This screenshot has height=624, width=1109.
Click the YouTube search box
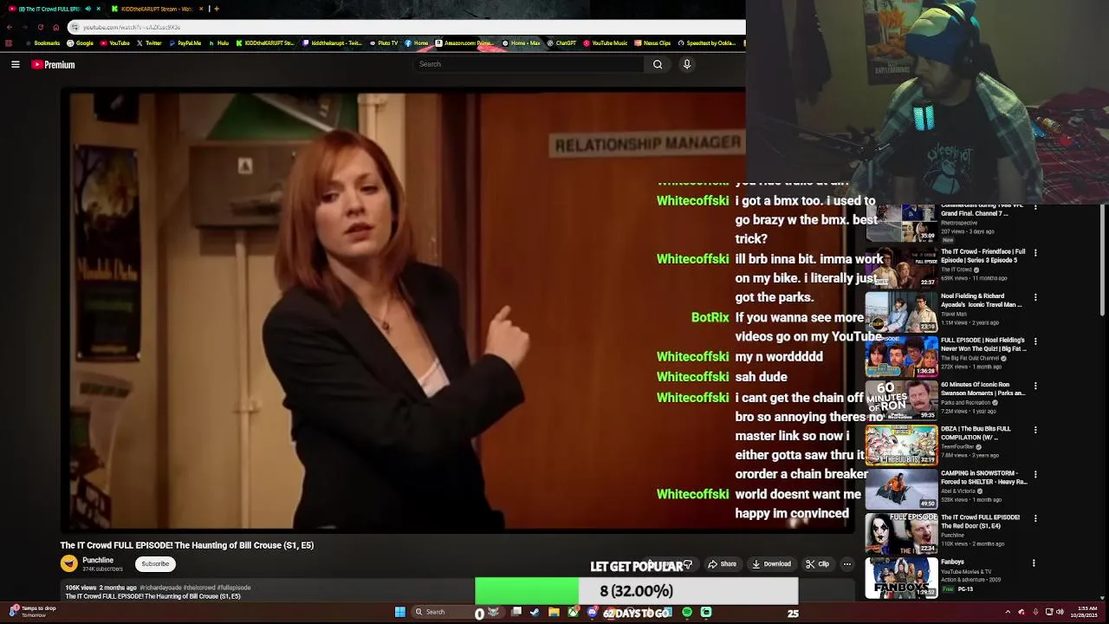pyautogui.click(x=528, y=64)
